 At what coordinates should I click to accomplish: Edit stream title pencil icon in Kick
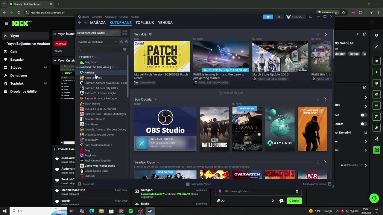tap(357, 34)
